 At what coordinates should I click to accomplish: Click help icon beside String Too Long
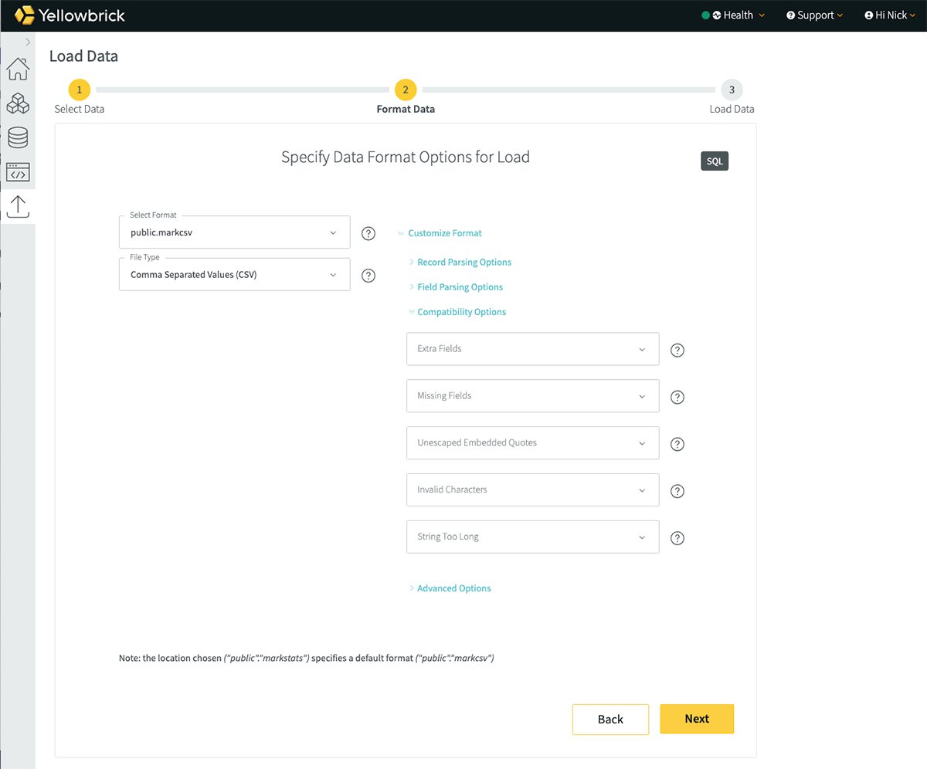coord(677,538)
